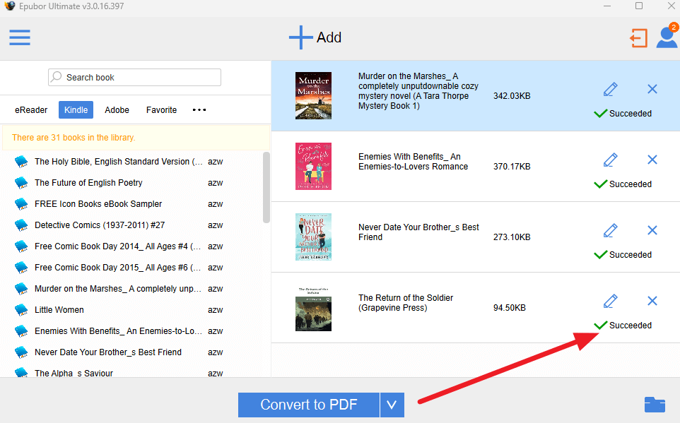This screenshot has width=680, height=423.
Task: Switch to the eReader tab
Action: coord(31,110)
